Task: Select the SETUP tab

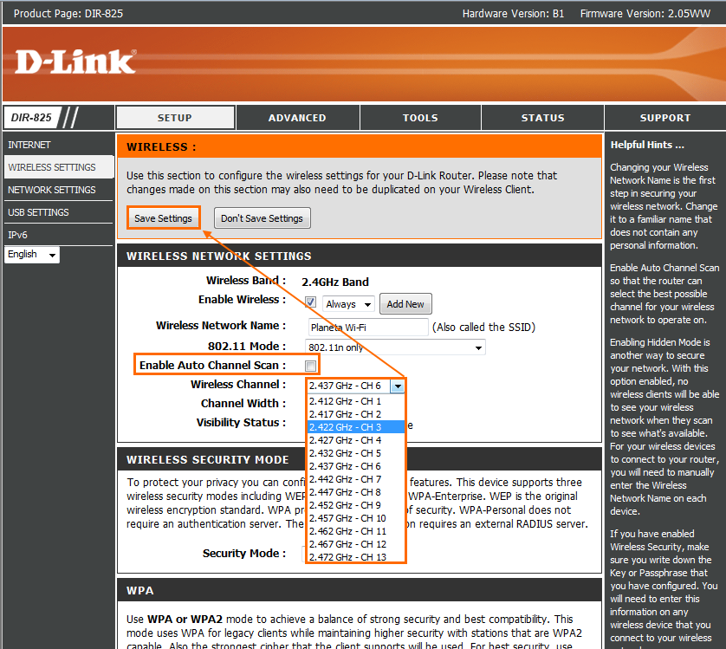Action: click(174, 118)
